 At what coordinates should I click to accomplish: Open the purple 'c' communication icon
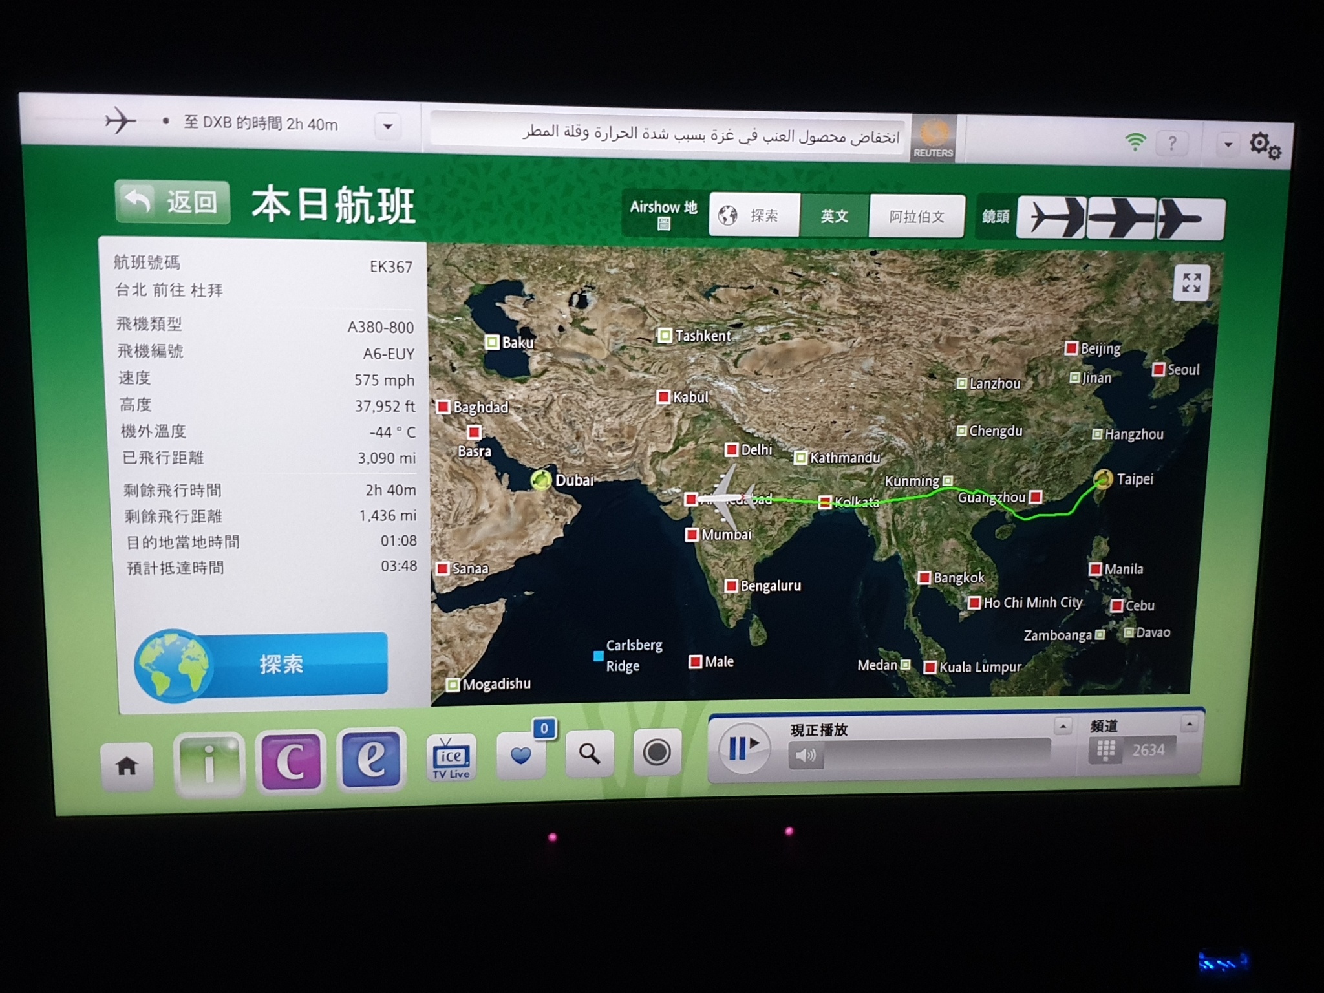(x=290, y=761)
